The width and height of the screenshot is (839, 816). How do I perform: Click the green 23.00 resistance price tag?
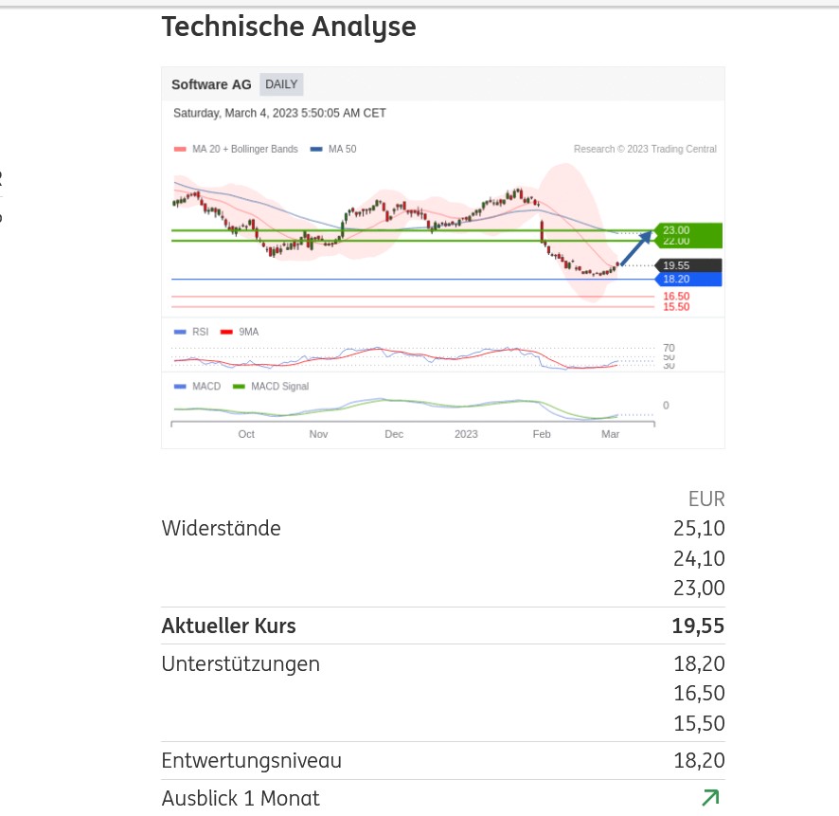pos(688,230)
